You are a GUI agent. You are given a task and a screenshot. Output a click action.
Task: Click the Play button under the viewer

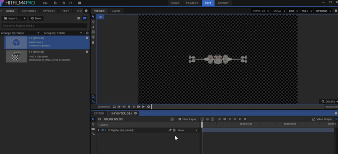(x=143, y=107)
